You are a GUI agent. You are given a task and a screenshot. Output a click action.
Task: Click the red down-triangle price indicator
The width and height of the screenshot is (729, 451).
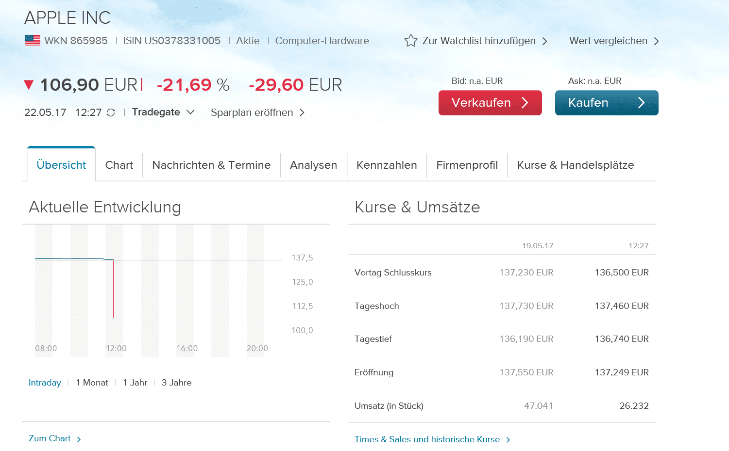coord(29,85)
